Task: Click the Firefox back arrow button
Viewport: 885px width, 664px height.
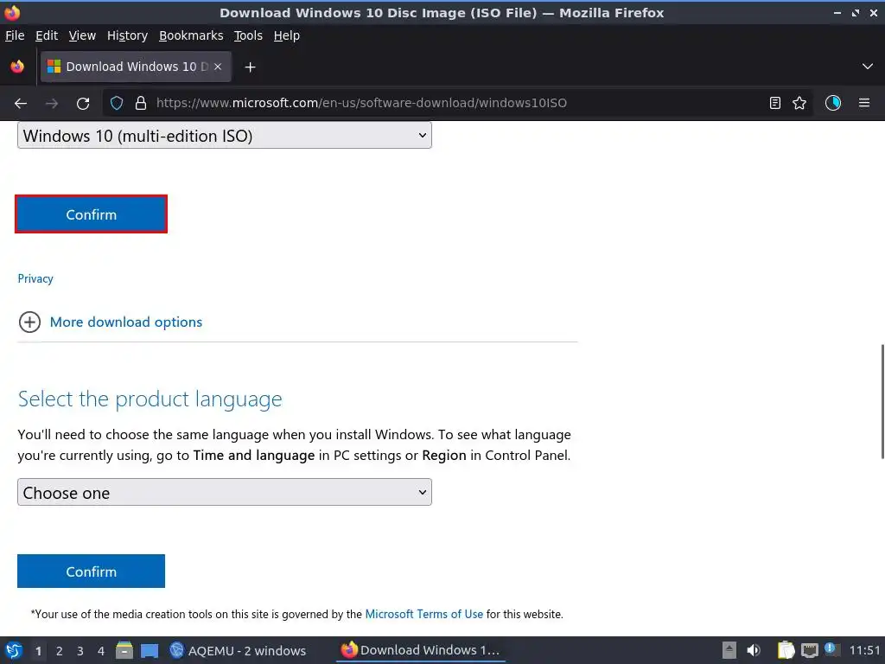Action: (x=21, y=104)
